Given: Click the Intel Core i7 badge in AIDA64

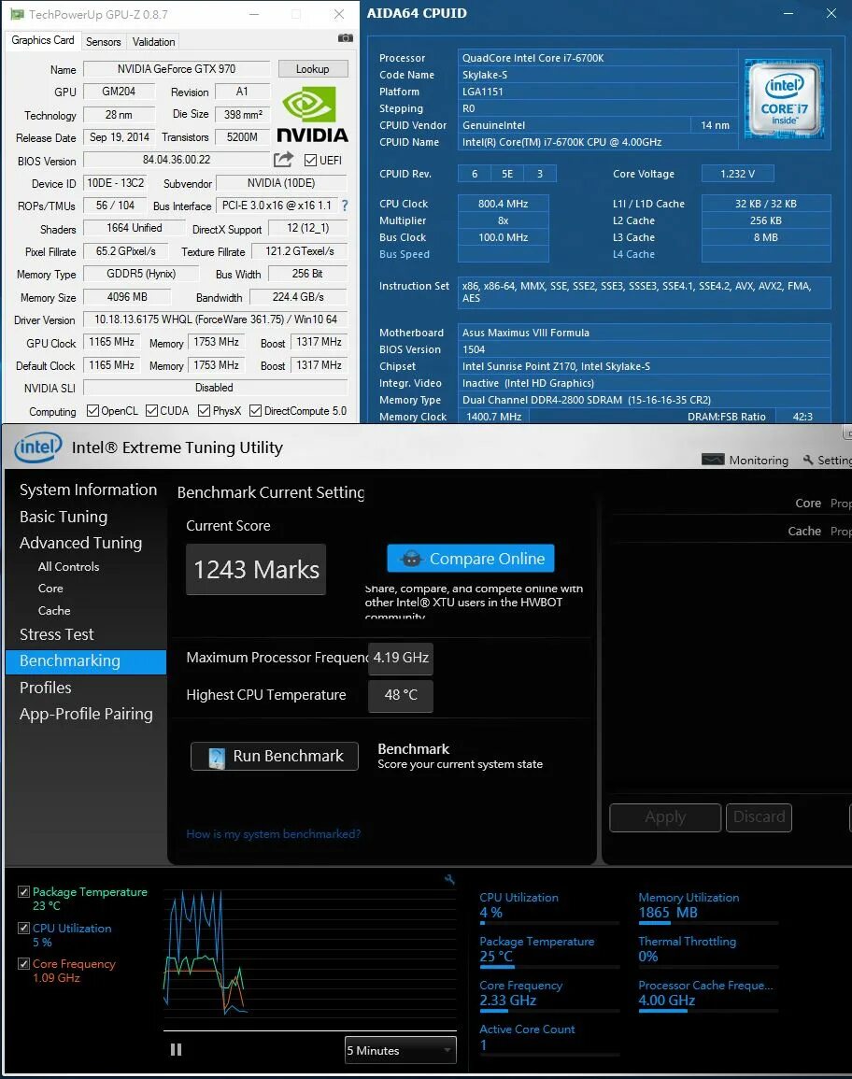Looking at the screenshot, I should point(785,98).
